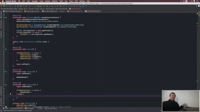The height and width of the screenshot is (112, 200).
Task: Click the Help question mark toolbar icon
Action: (x=86, y=6)
